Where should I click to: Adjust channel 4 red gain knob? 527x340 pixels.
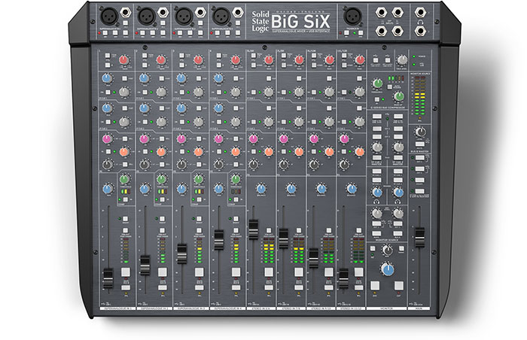[236, 60]
